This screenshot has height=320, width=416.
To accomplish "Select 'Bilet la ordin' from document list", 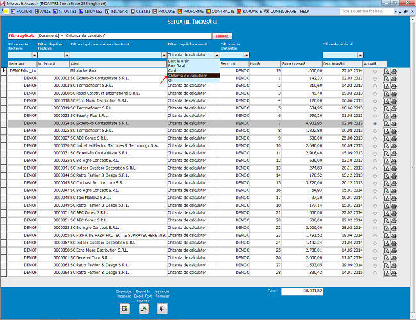I will (x=193, y=61).
